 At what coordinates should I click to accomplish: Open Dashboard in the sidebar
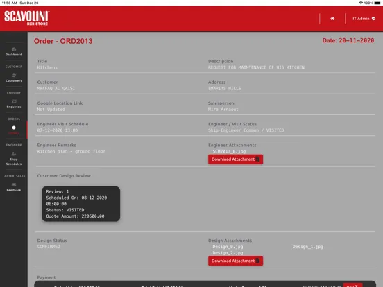click(14, 52)
